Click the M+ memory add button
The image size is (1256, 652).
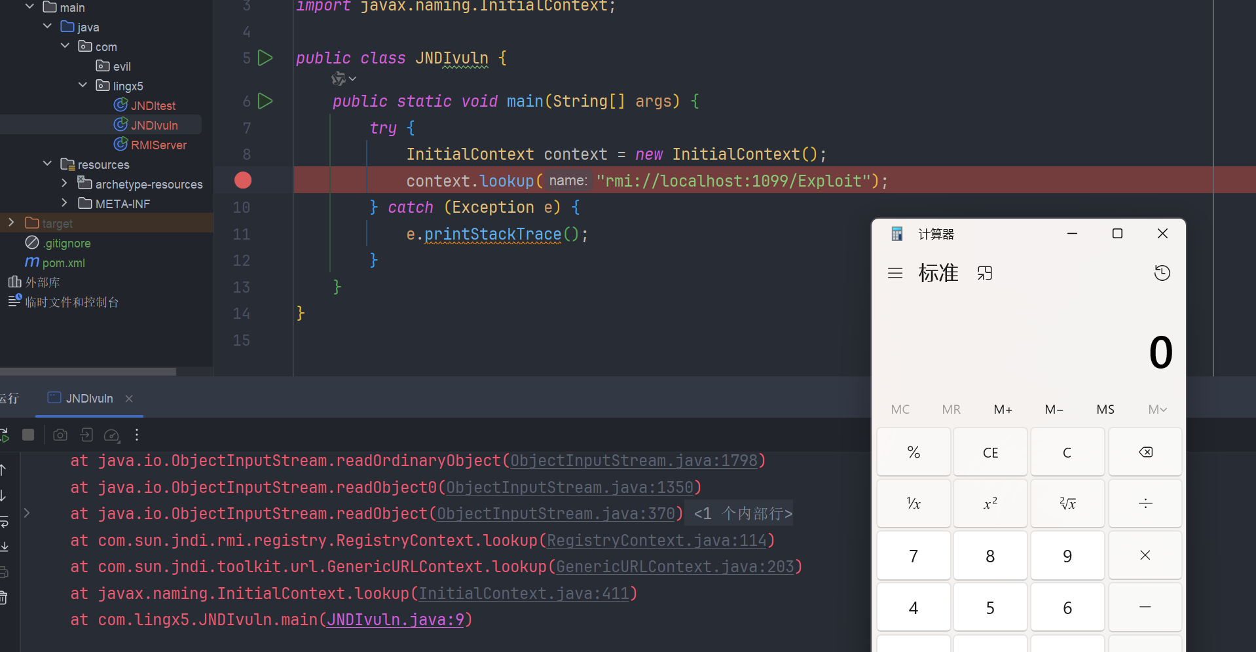click(x=1003, y=409)
